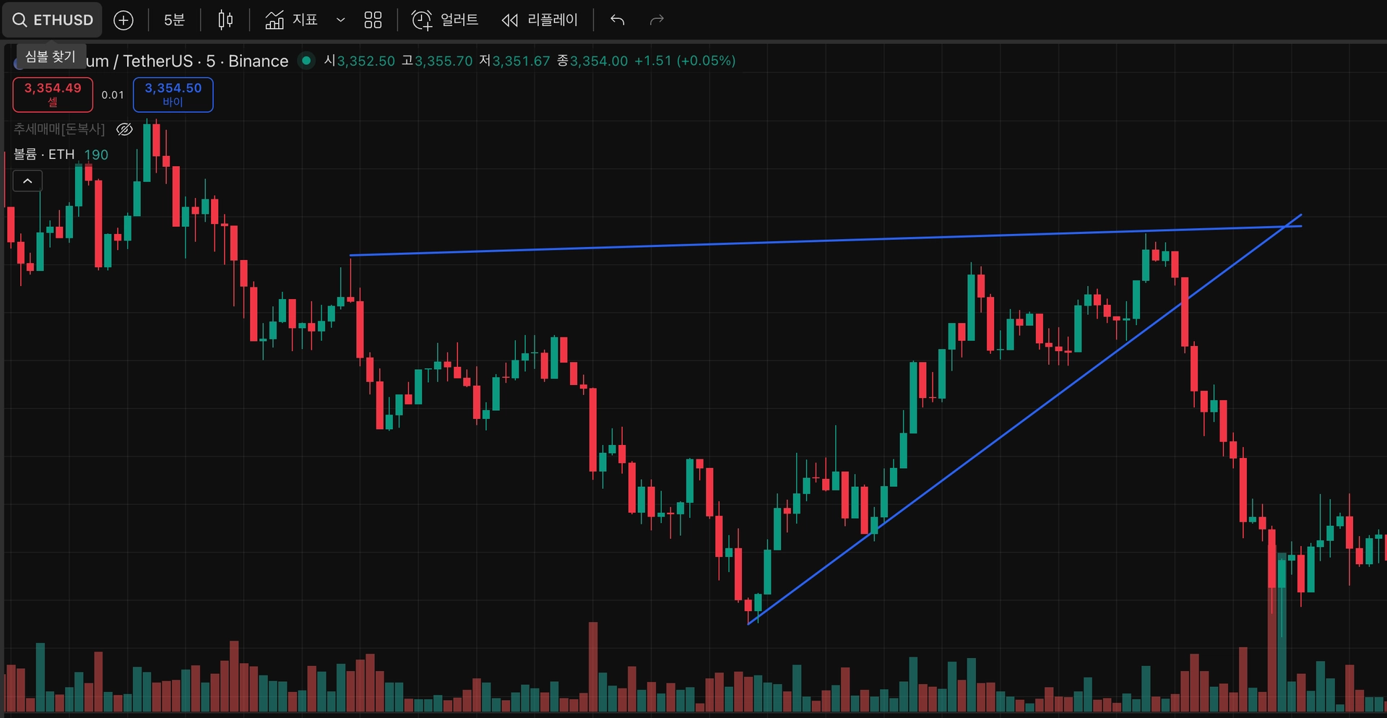
Task: Click the red 셀 sell price button
Action: pyautogui.click(x=53, y=95)
